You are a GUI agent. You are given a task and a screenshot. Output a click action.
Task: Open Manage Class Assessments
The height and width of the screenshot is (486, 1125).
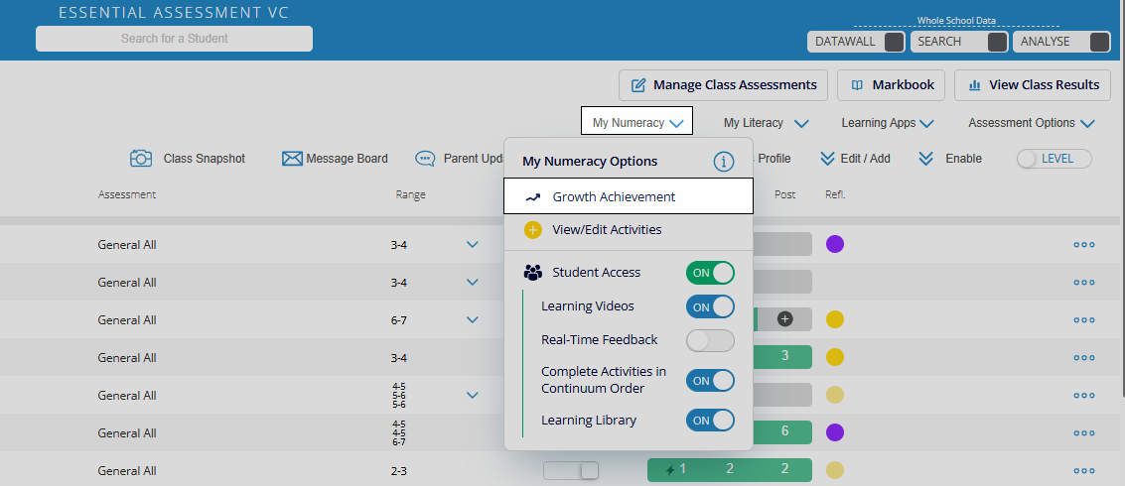(x=723, y=85)
